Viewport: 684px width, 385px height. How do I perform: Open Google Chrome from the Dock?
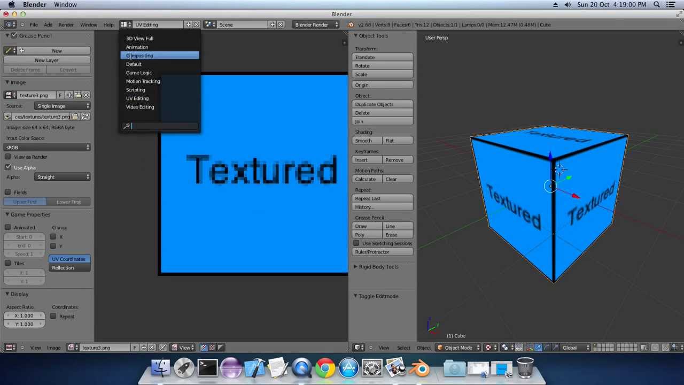pyautogui.click(x=325, y=369)
